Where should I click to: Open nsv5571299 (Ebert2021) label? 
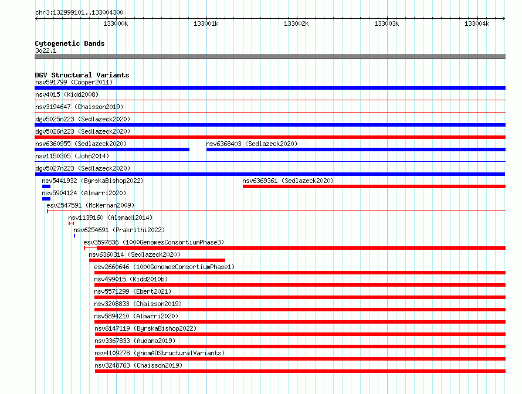click(x=133, y=291)
